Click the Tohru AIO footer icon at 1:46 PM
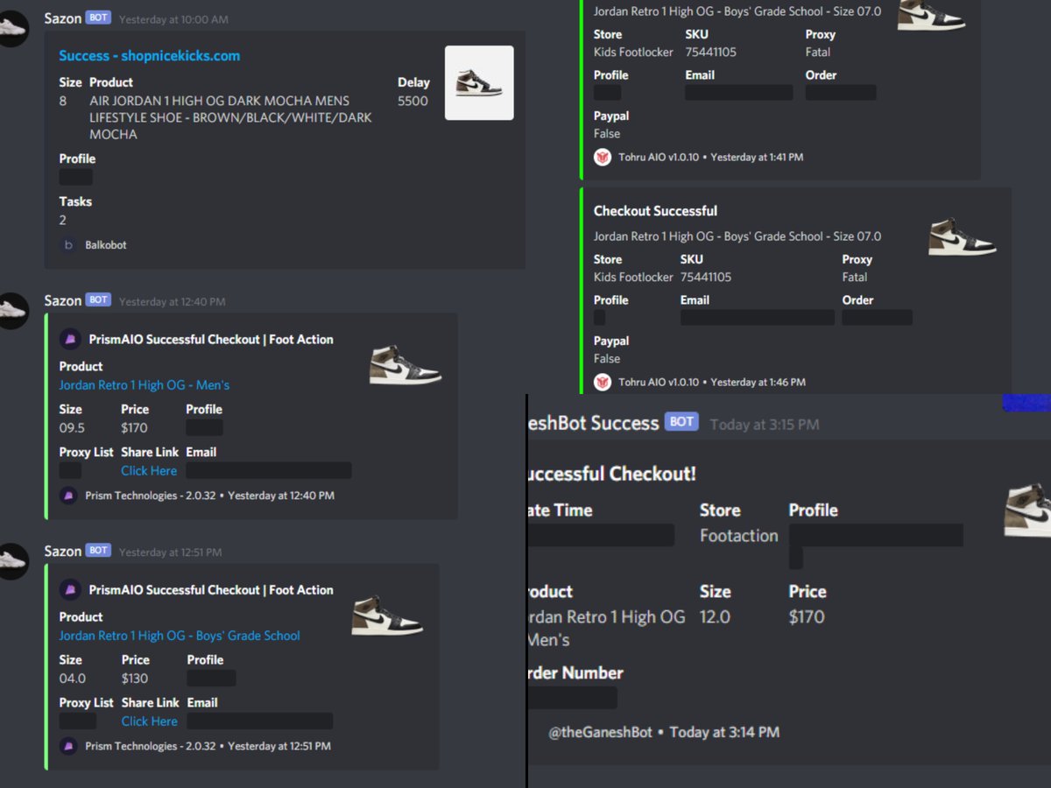 [603, 382]
